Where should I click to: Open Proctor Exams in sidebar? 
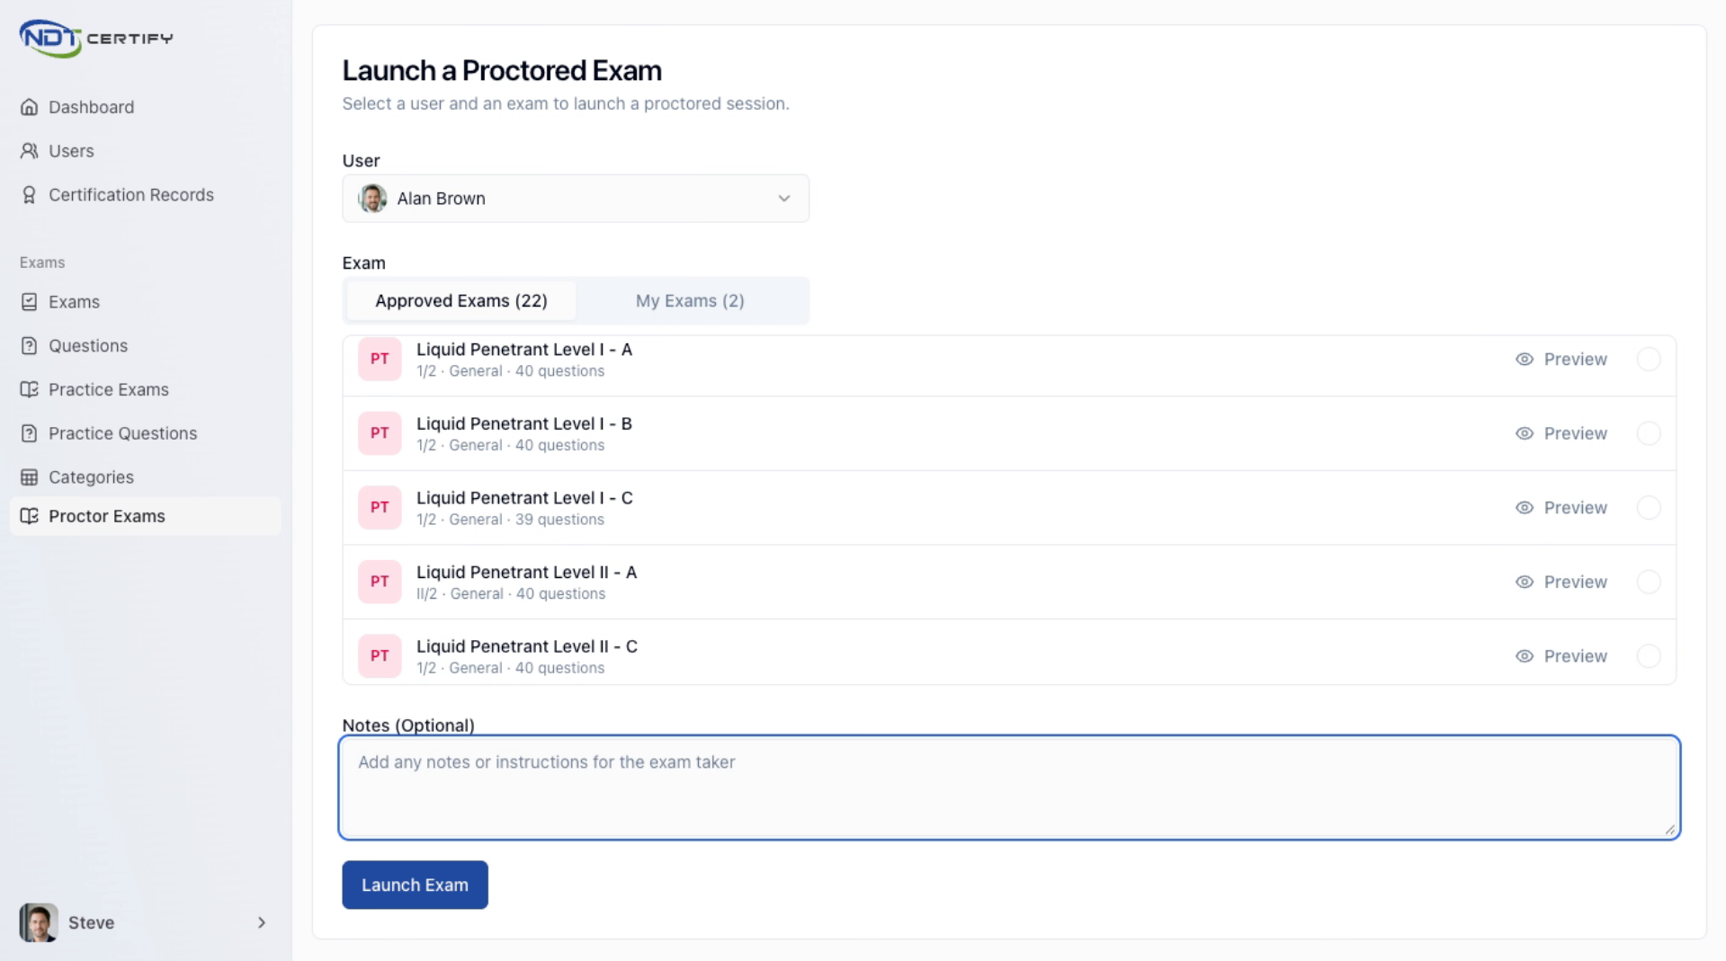point(146,516)
